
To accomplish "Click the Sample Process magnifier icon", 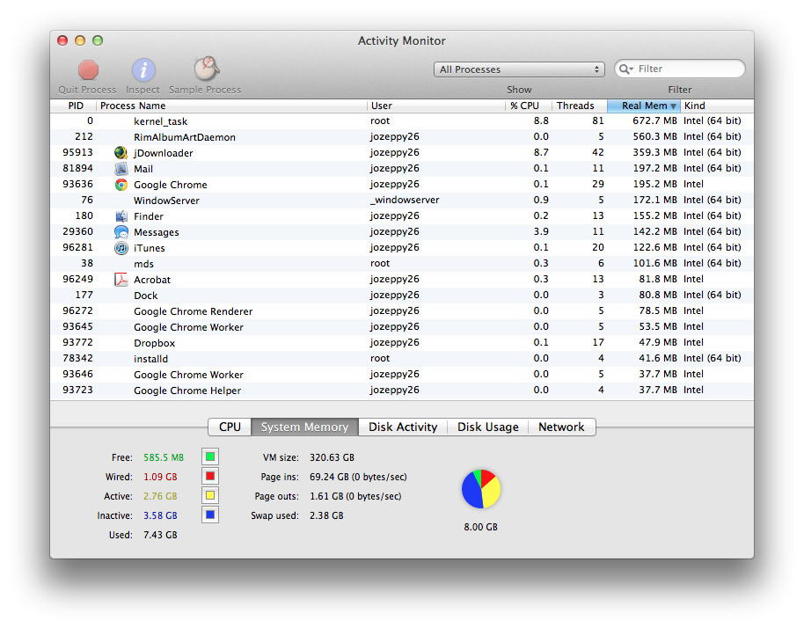I will tap(206, 69).
